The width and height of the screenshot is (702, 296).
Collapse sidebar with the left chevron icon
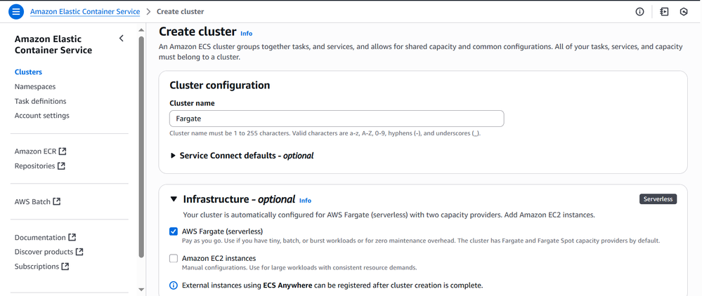(x=122, y=39)
